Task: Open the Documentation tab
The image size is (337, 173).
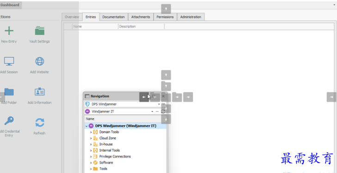Action: tap(113, 17)
